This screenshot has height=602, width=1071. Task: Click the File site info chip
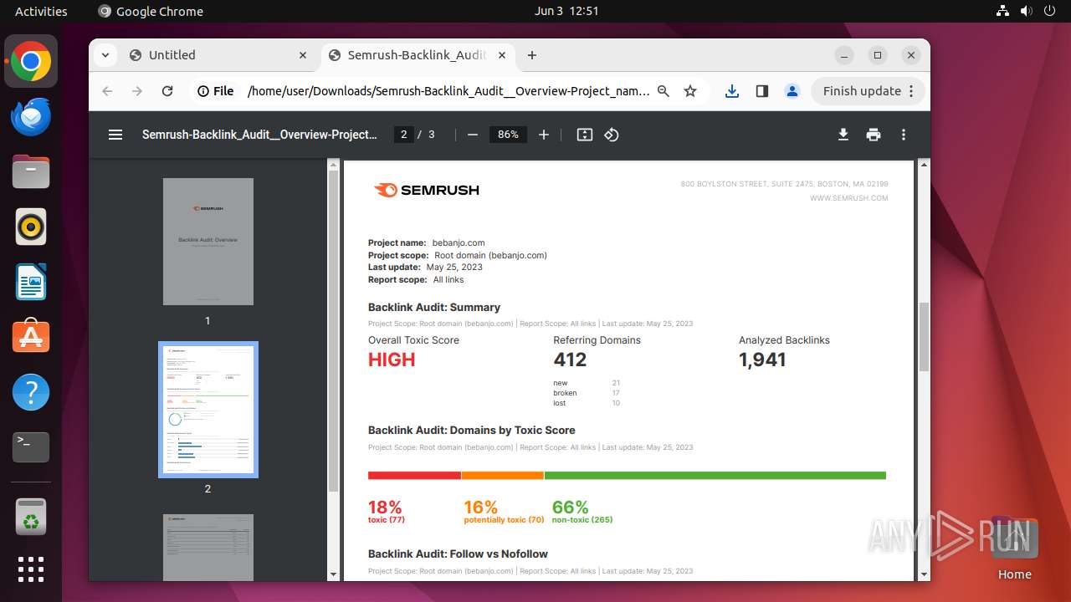216,91
